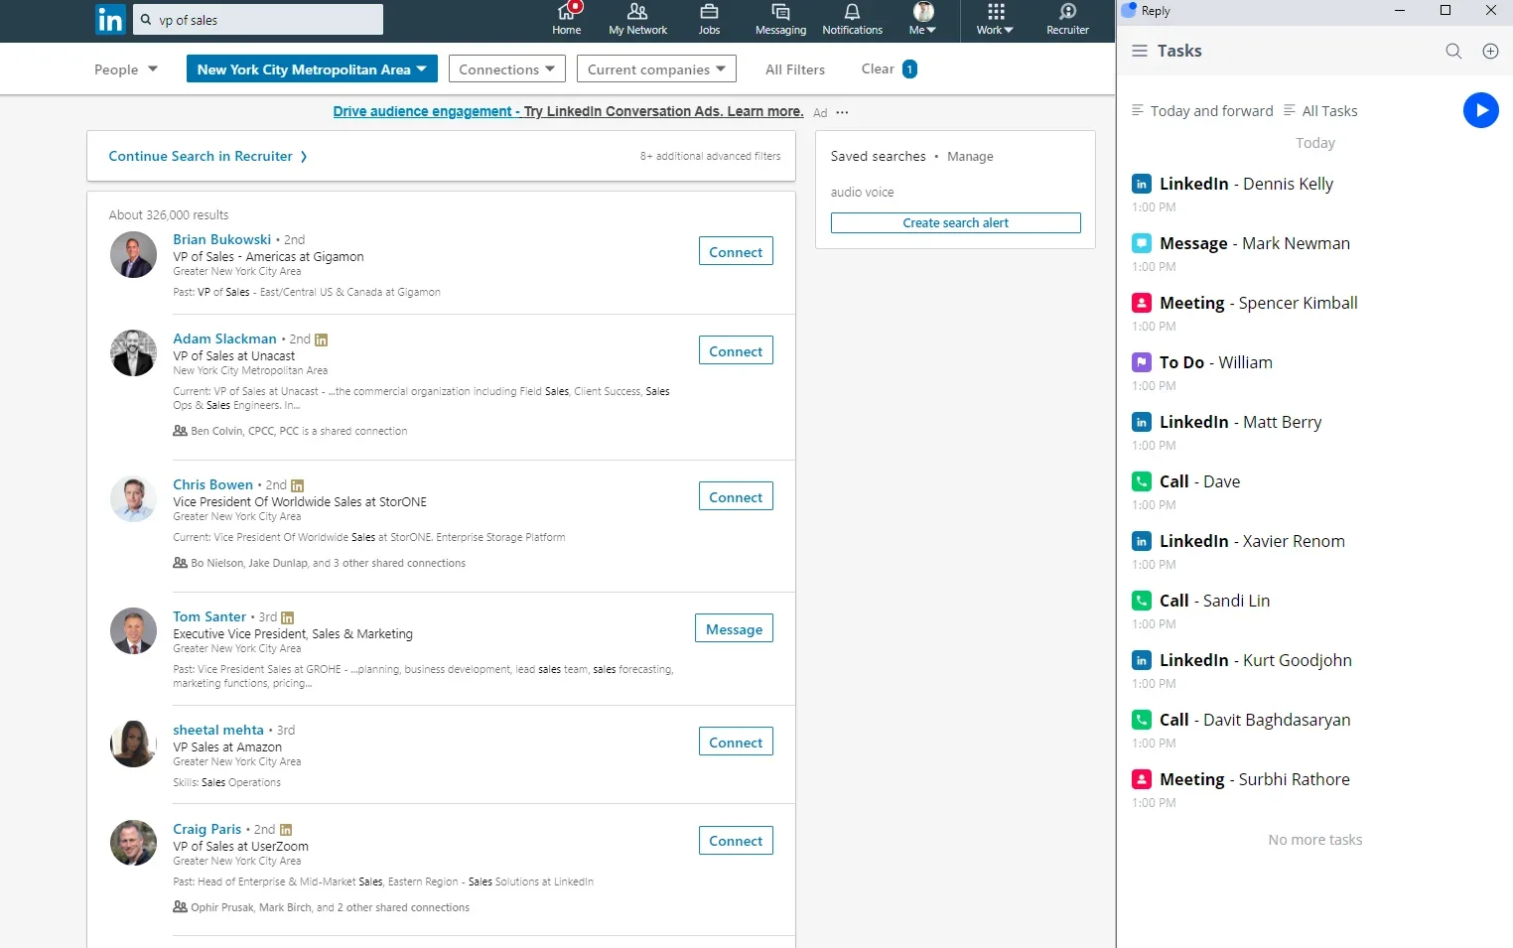Connect with Chris Bowen
The height and width of the screenshot is (948, 1513).
click(x=736, y=497)
